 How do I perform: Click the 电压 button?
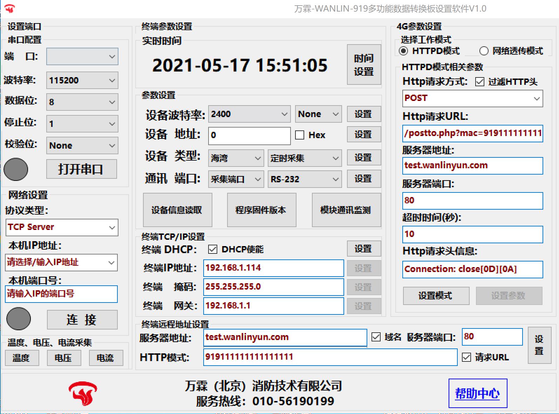click(x=64, y=358)
